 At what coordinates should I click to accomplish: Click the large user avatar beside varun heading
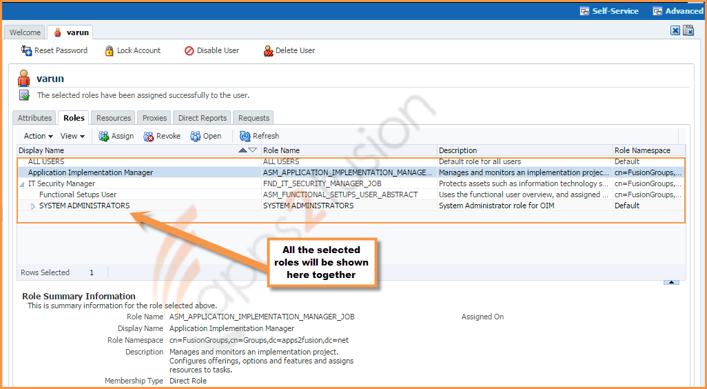[x=24, y=79]
